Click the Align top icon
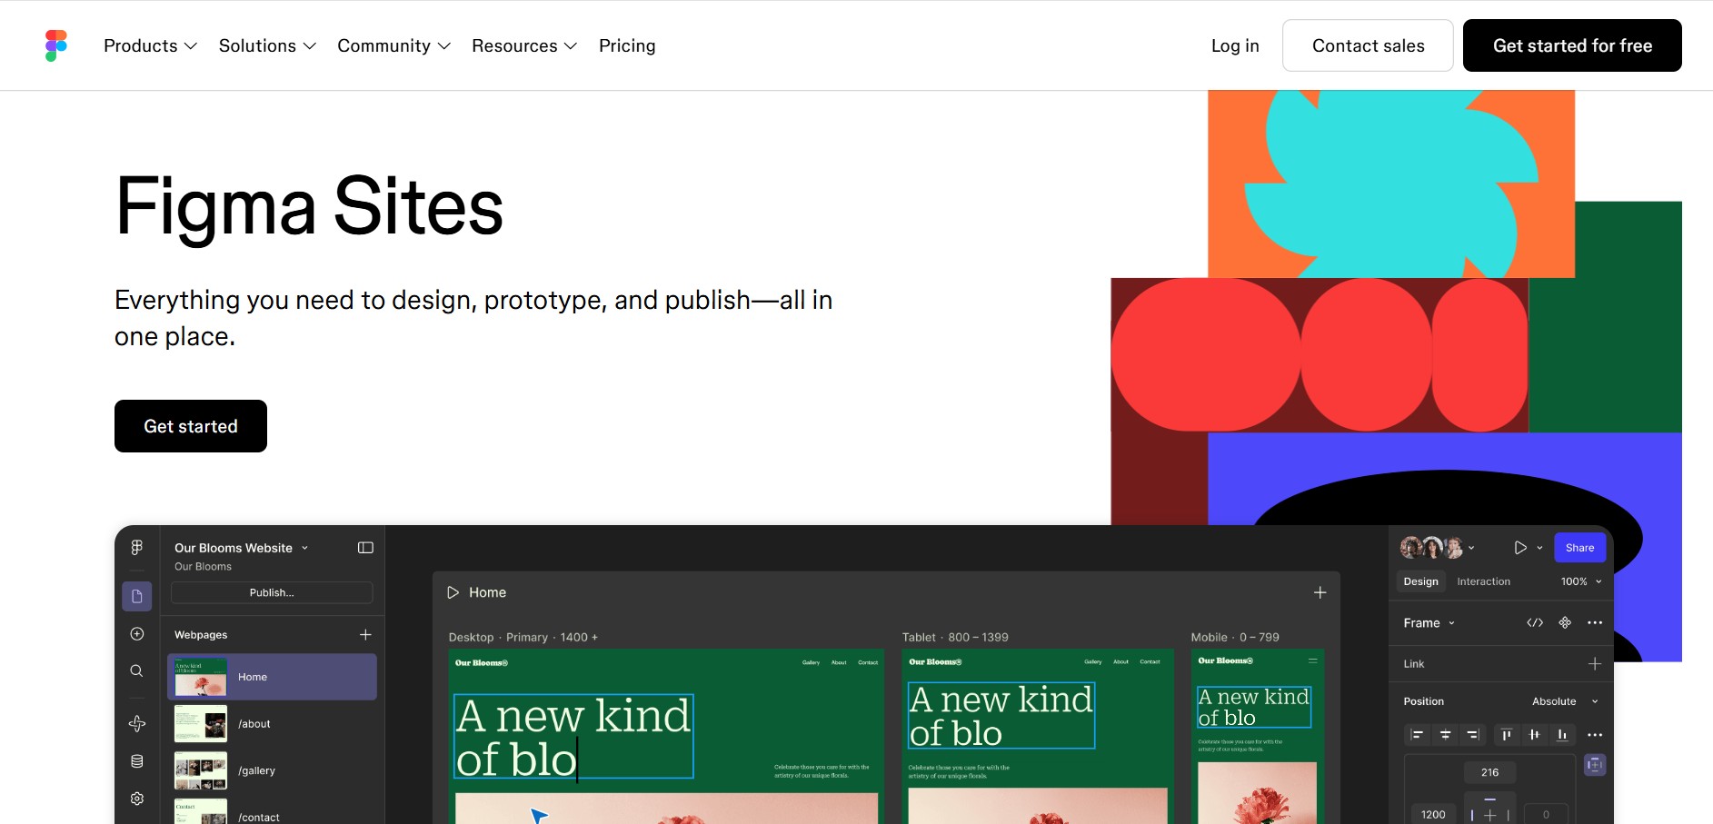The height and width of the screenshot is (824, 1713). click(1506, 735)
